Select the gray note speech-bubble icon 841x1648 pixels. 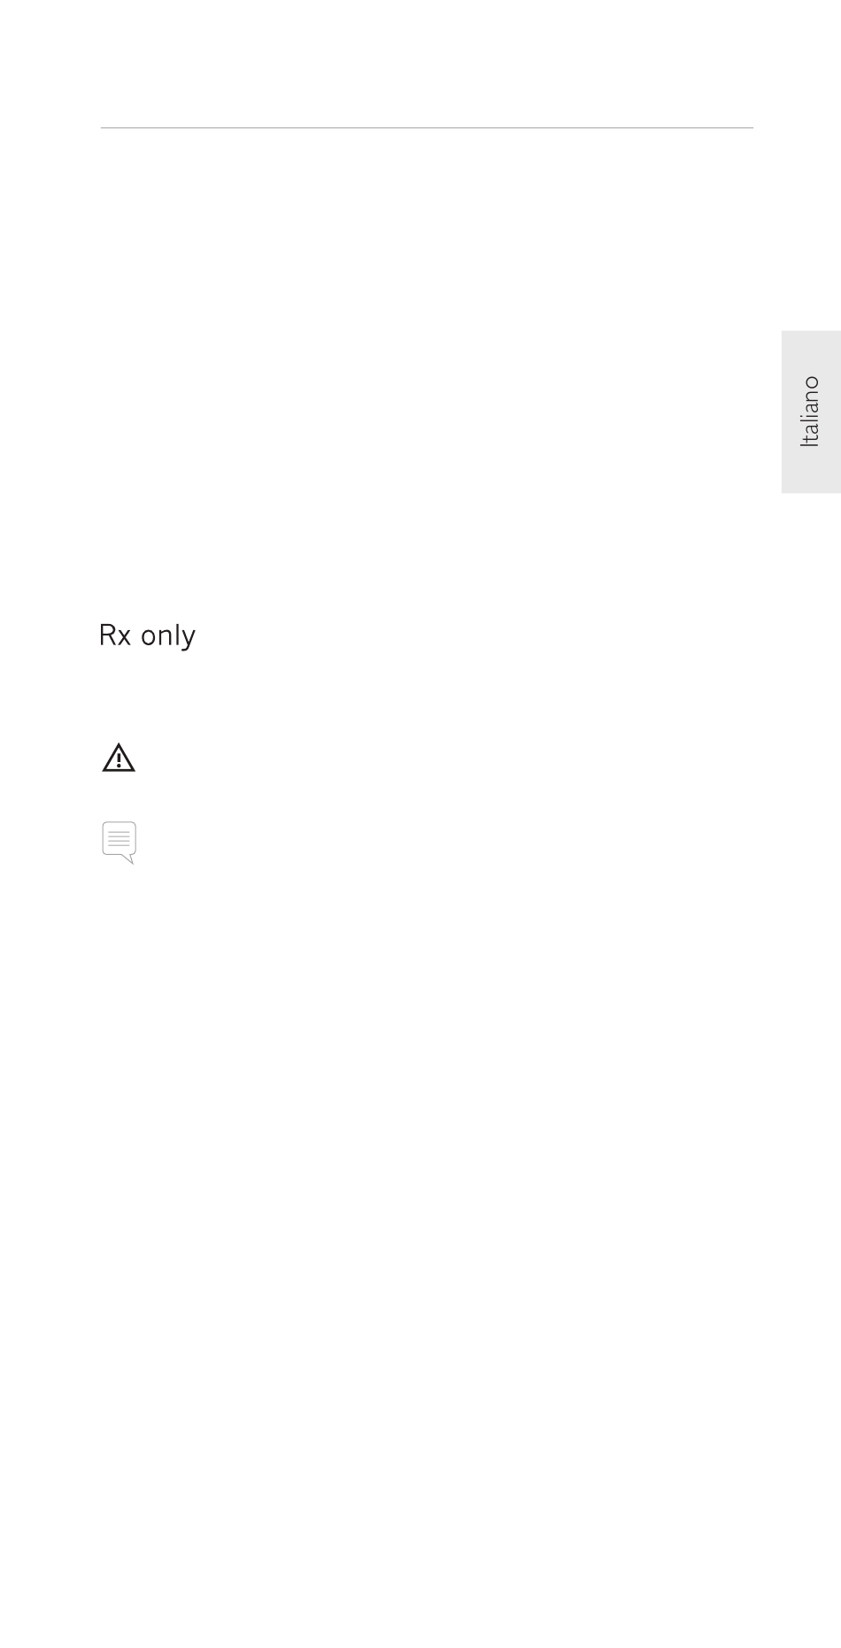(x=119, y=843)
